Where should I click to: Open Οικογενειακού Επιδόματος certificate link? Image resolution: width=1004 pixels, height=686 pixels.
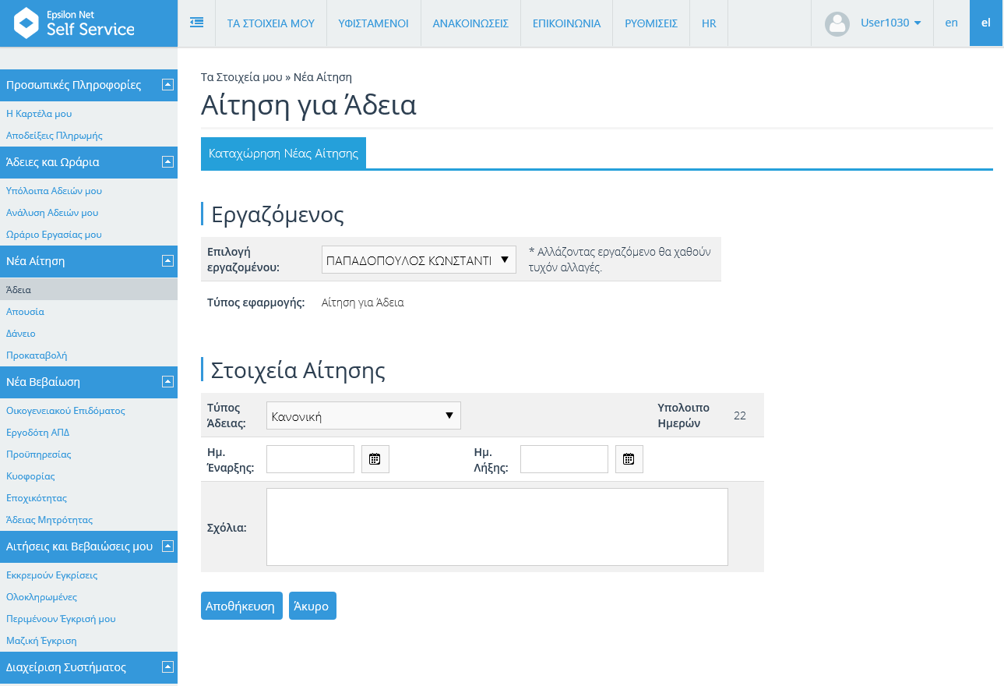[x=65, y=411]
